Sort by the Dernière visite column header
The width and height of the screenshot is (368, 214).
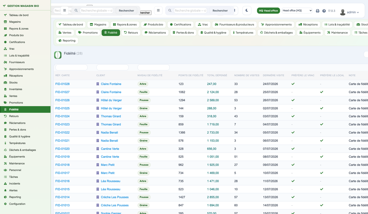pos(274,75)
